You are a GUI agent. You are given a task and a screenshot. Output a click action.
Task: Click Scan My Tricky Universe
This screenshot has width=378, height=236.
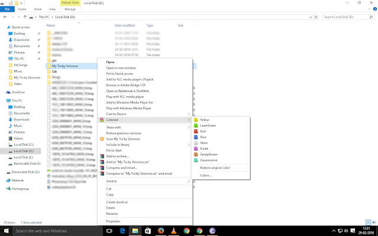point(145,139)
